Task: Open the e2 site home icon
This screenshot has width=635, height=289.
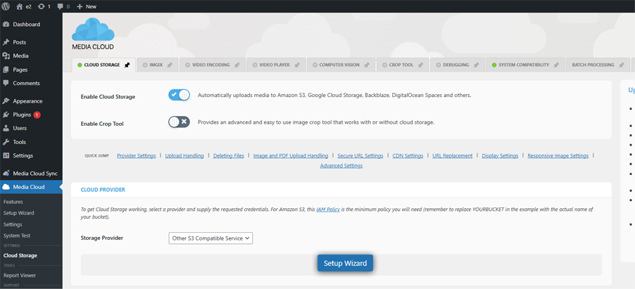Action: point(20,6)
